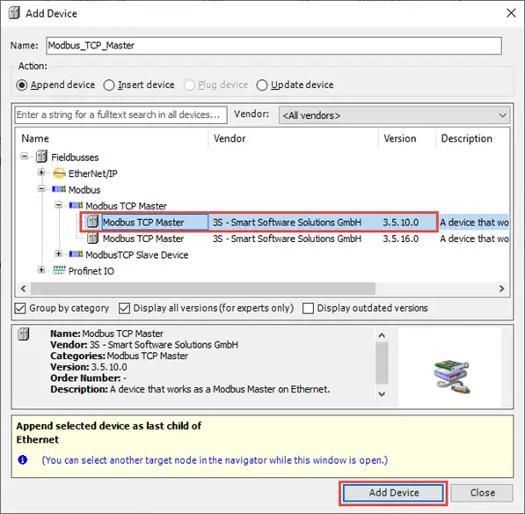The height and width of the screenshot is (514, 525).
Task: Expand the EtherNet/IP tree node
Action: [41, 173]
